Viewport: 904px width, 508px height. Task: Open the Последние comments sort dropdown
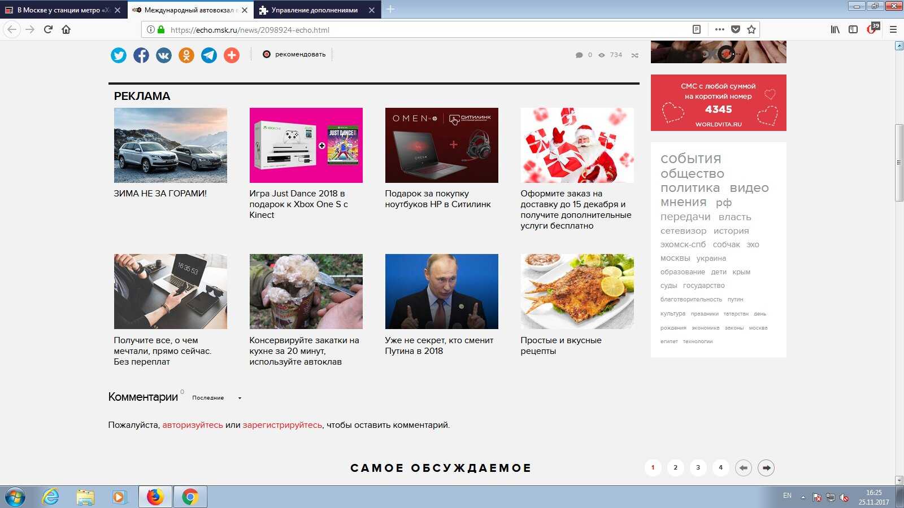click(x=217, y=398)
